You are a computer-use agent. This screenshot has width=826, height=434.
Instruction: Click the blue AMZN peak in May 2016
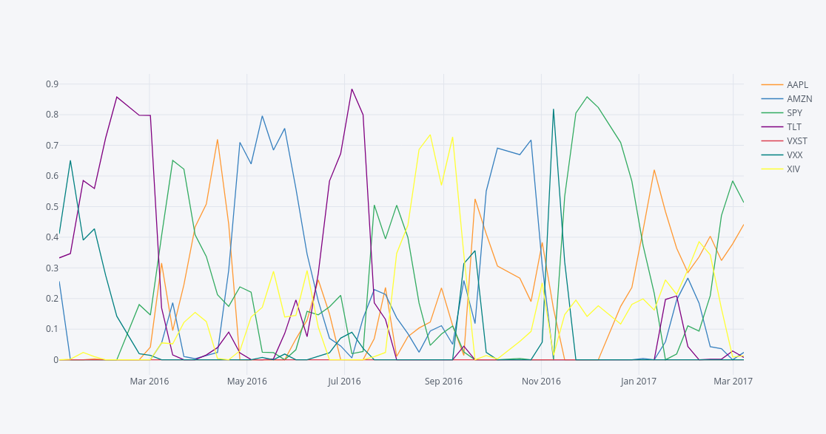262,116
